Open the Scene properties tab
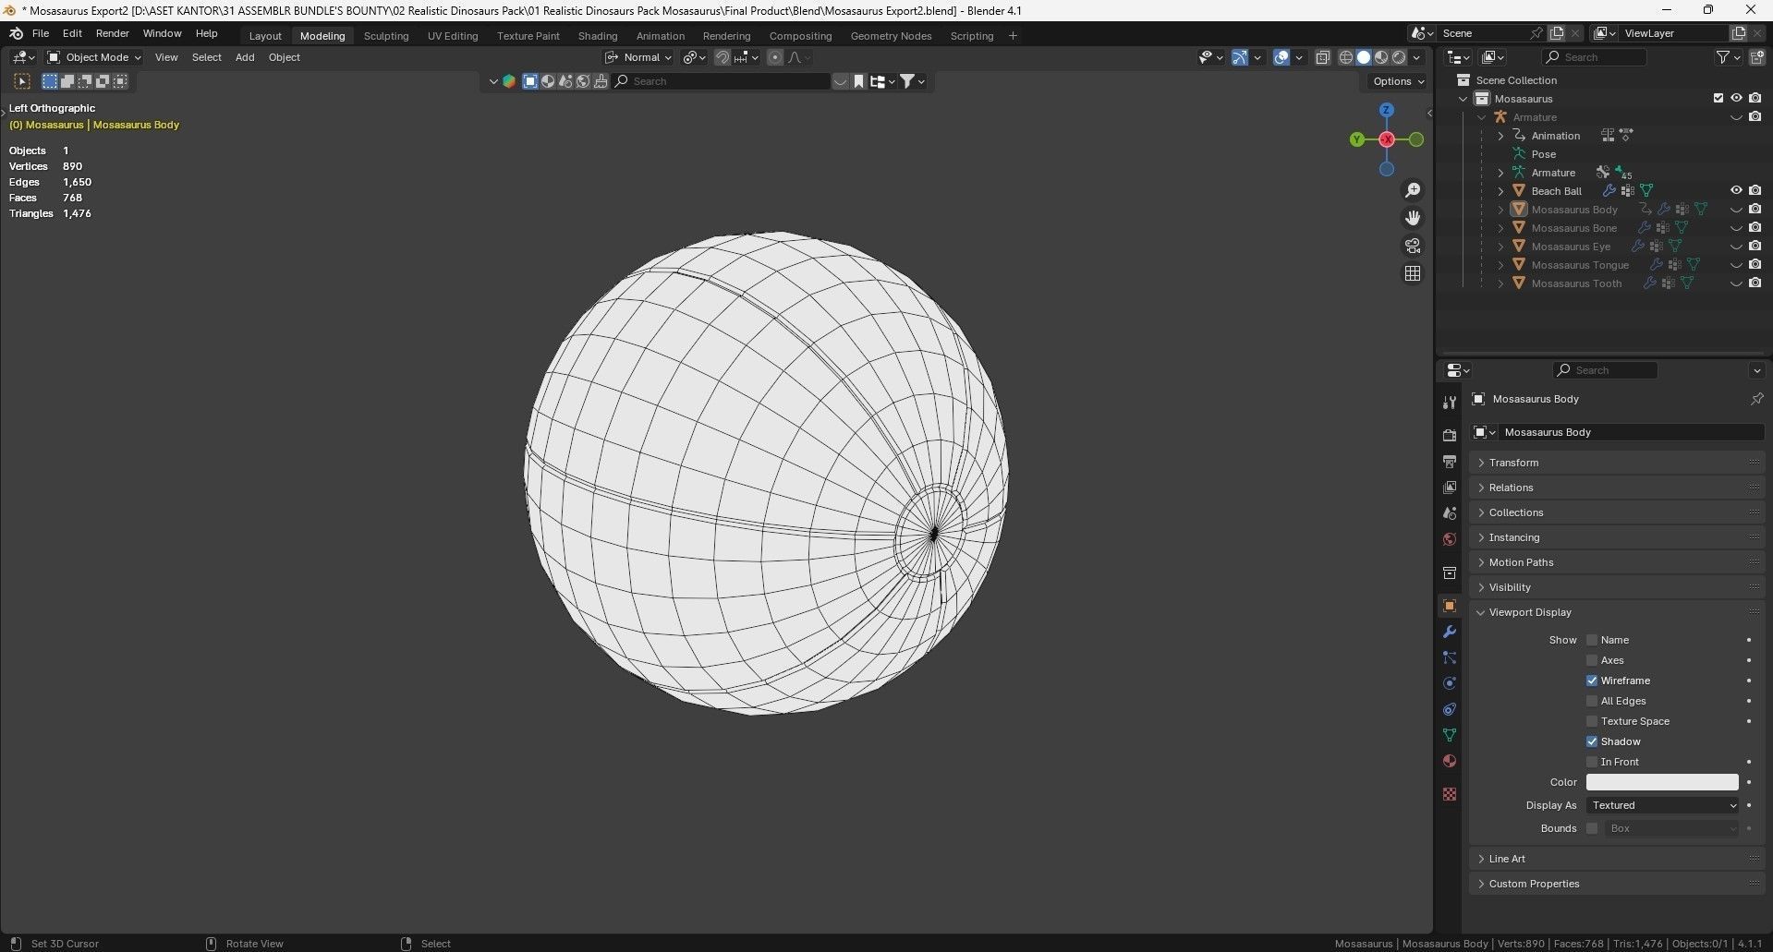 click(1449, 512)
